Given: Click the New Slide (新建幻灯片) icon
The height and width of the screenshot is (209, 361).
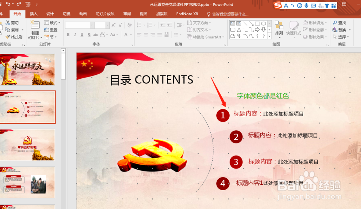Looking at the screenshot, I should pyautogui.click(x=35, y=25).
